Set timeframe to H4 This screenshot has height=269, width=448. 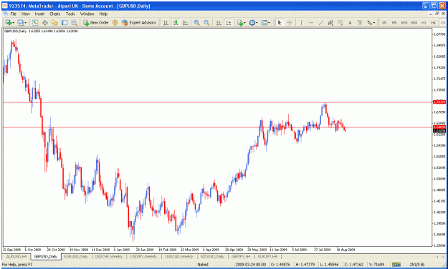click(x=433, y=22)
